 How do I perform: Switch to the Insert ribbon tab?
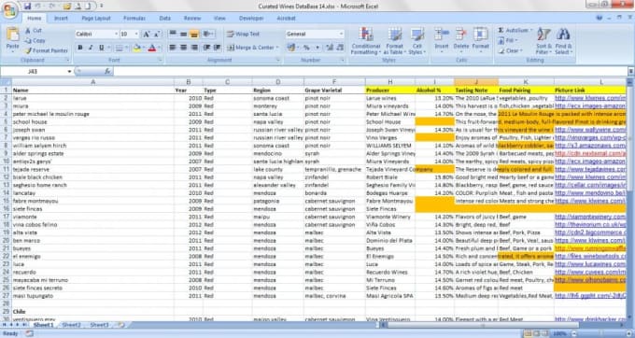pyautogui.click(x=61, y=19)
